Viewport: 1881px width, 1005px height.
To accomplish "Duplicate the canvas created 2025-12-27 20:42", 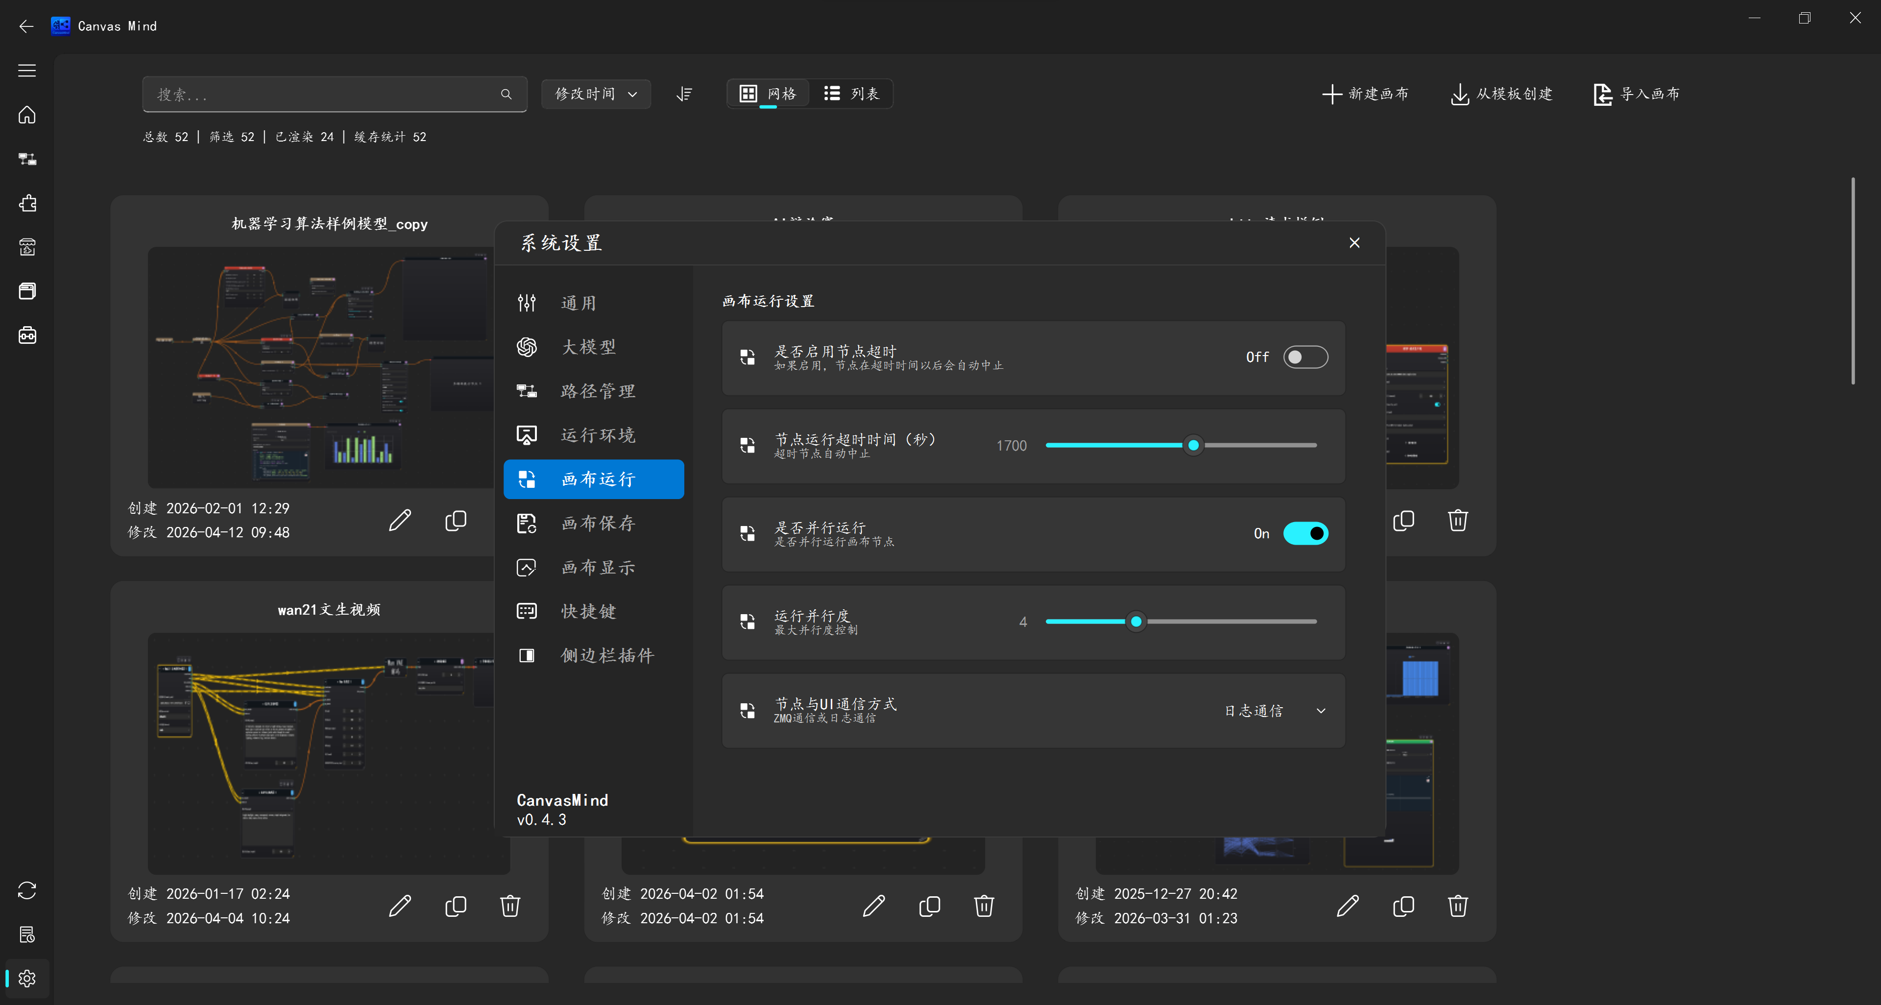I will [x=1403, y=906].
